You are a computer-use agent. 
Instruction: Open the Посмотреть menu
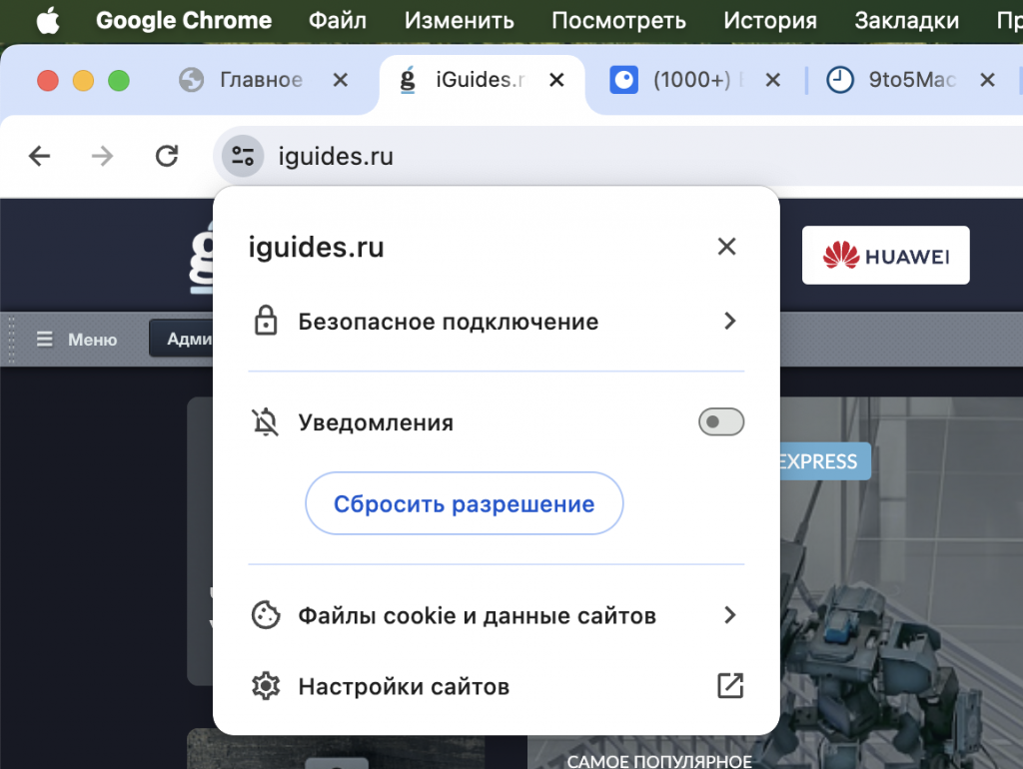[618, 20]
